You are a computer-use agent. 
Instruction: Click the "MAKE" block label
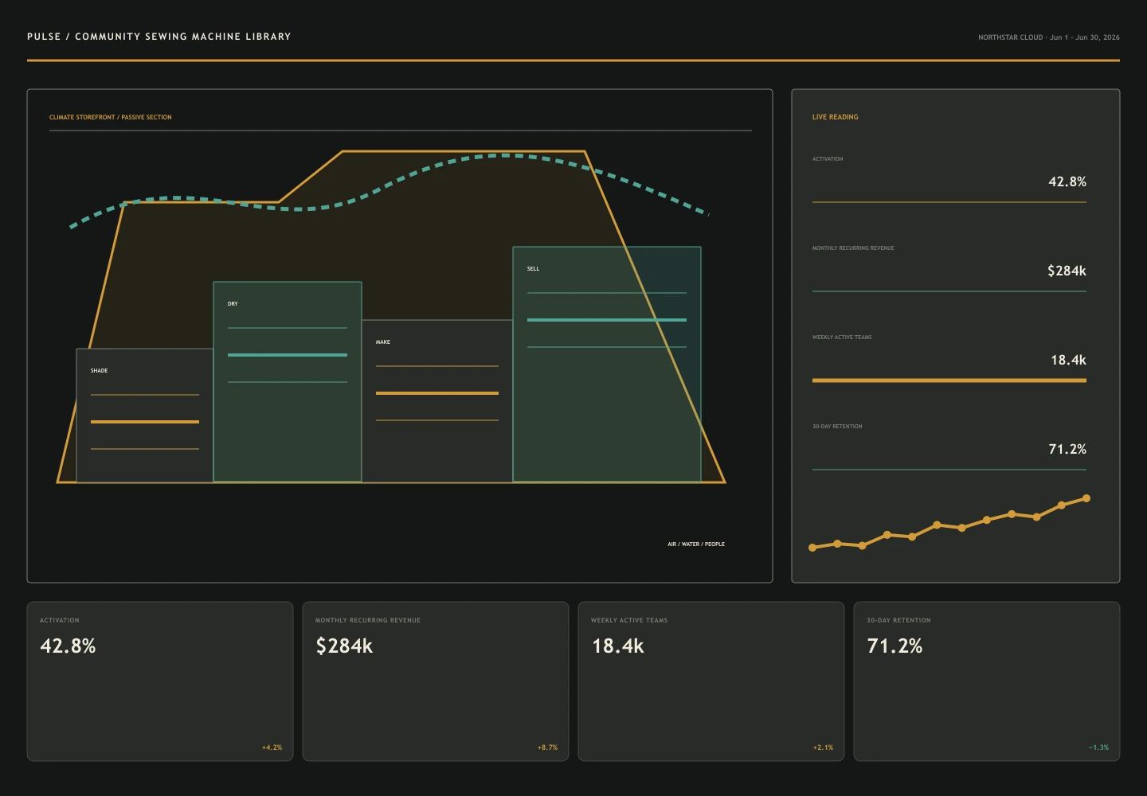(x=383, y=342)
